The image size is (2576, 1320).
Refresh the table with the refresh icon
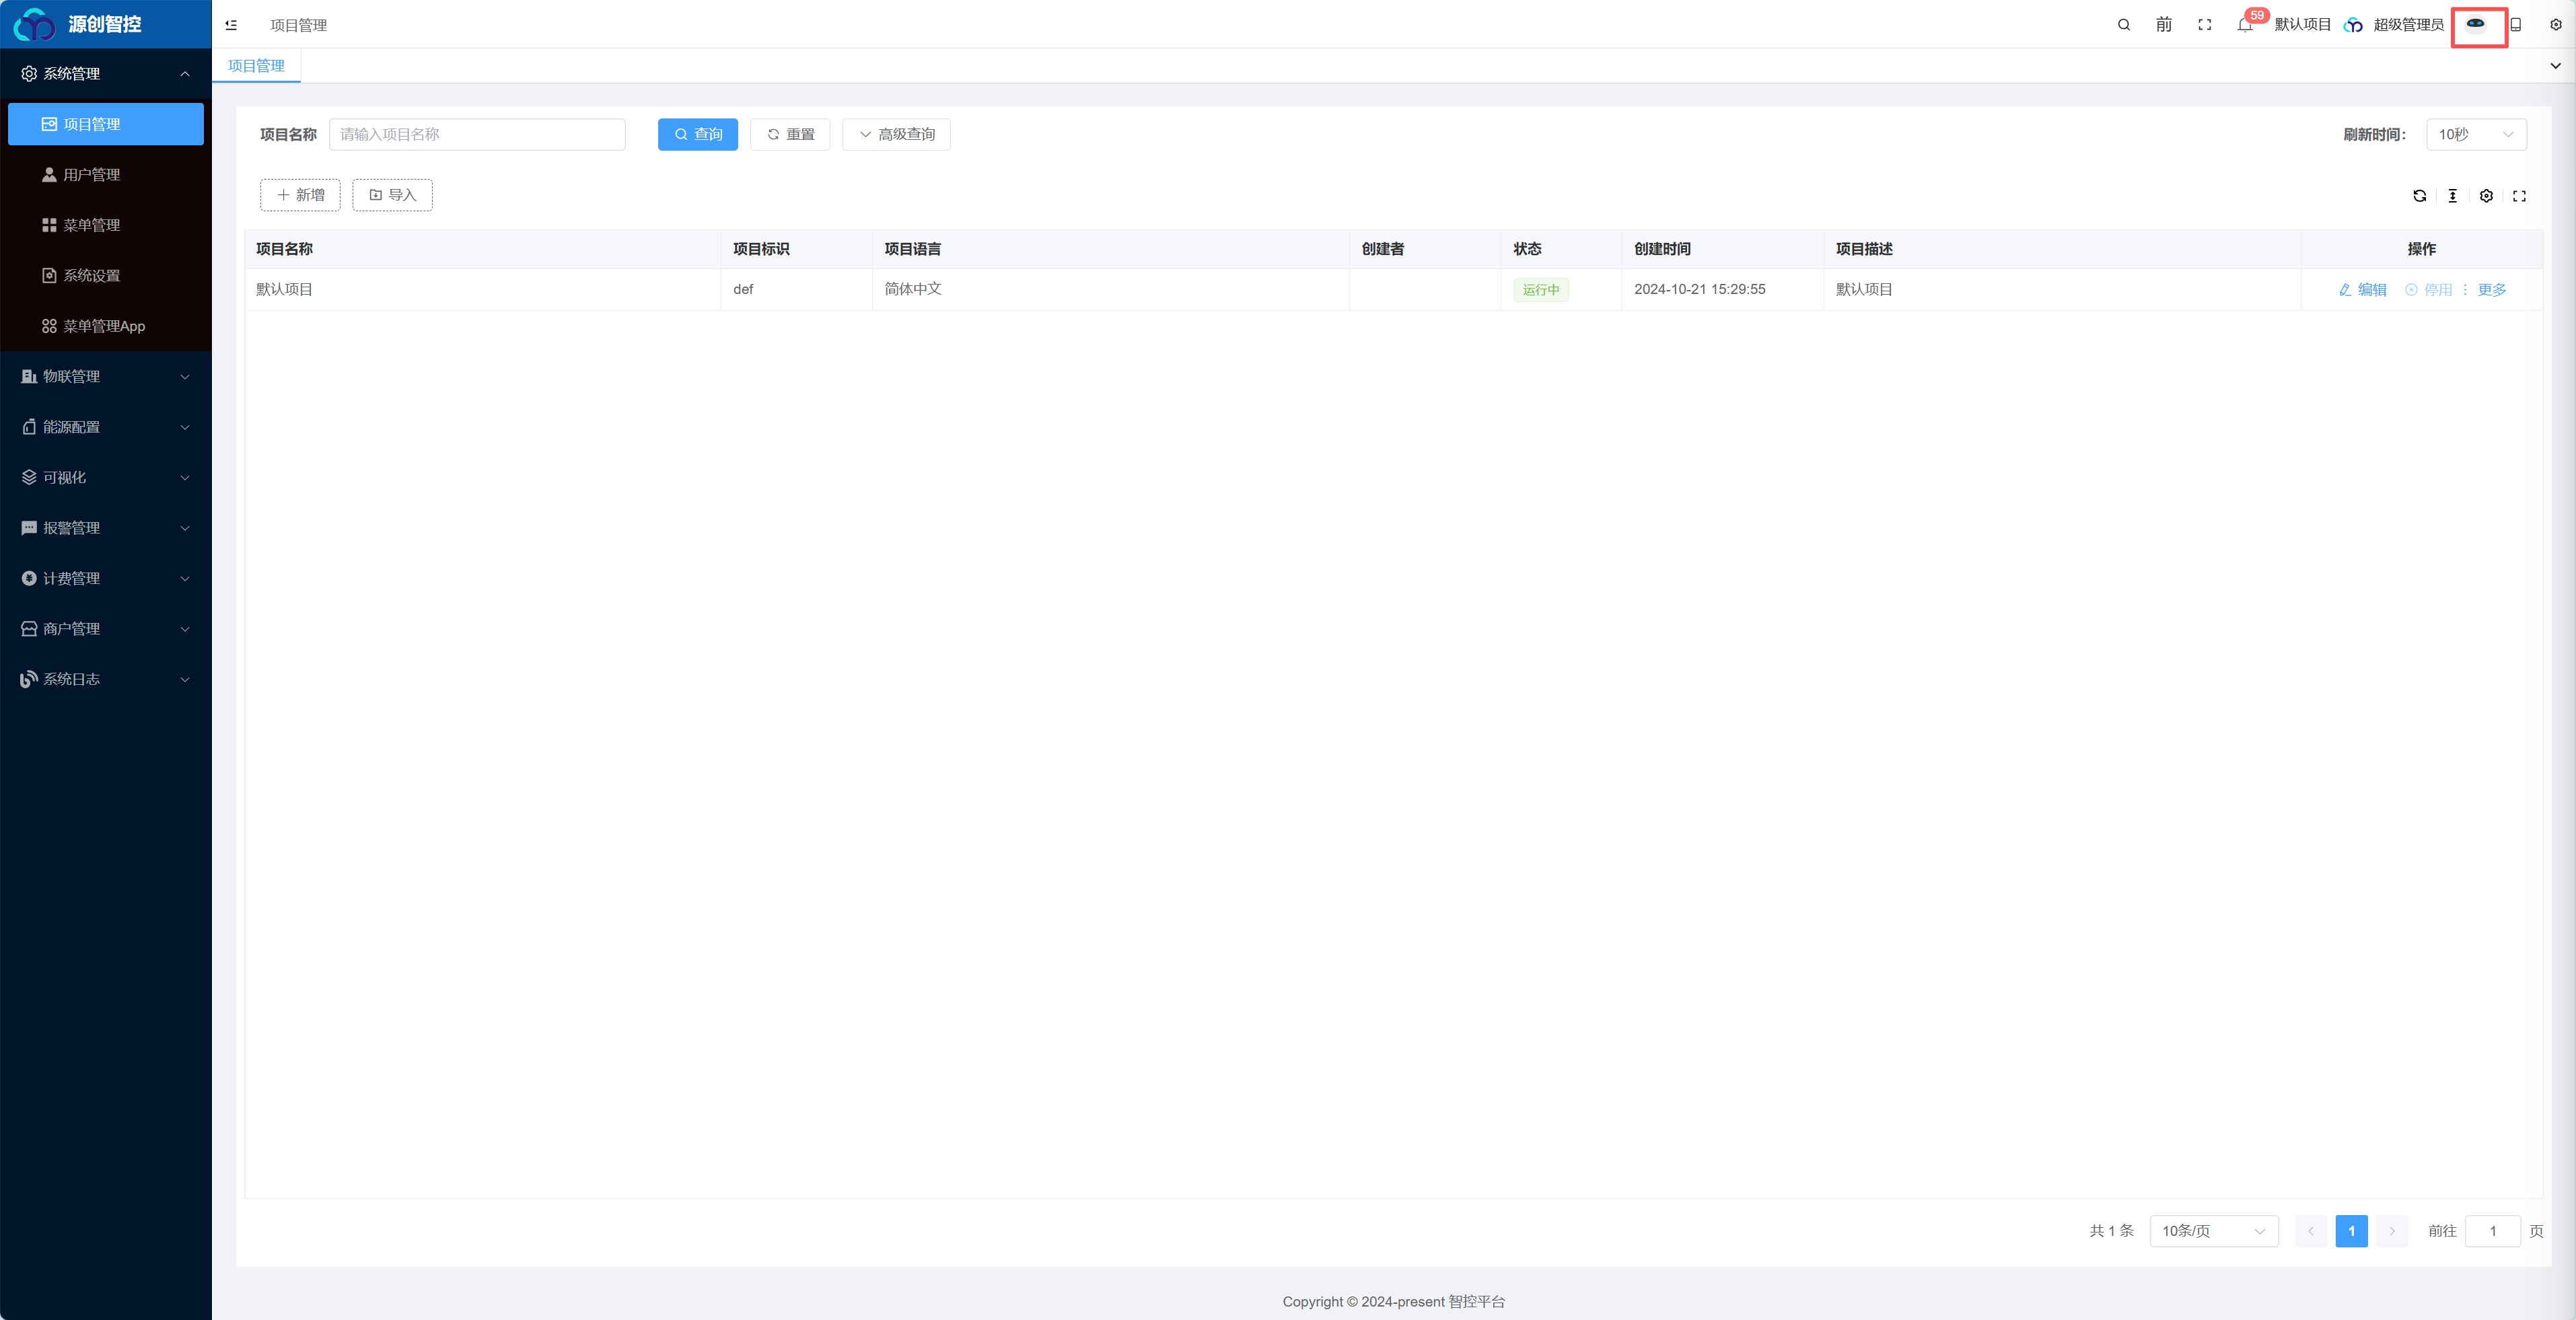click(x=2420, y=196)
